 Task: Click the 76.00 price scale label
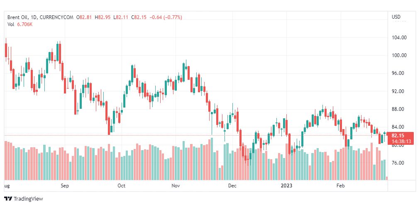click(x=398, y=163)
